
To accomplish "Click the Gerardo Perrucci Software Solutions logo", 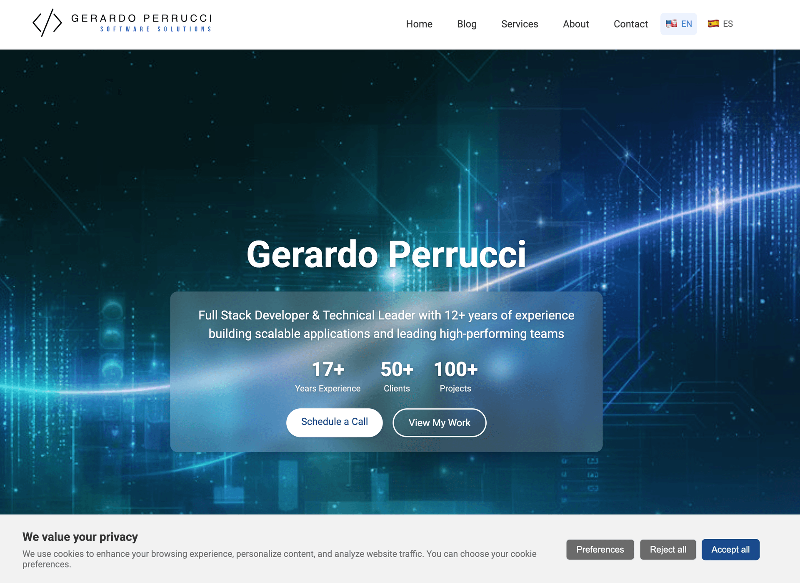I will 123,22.
